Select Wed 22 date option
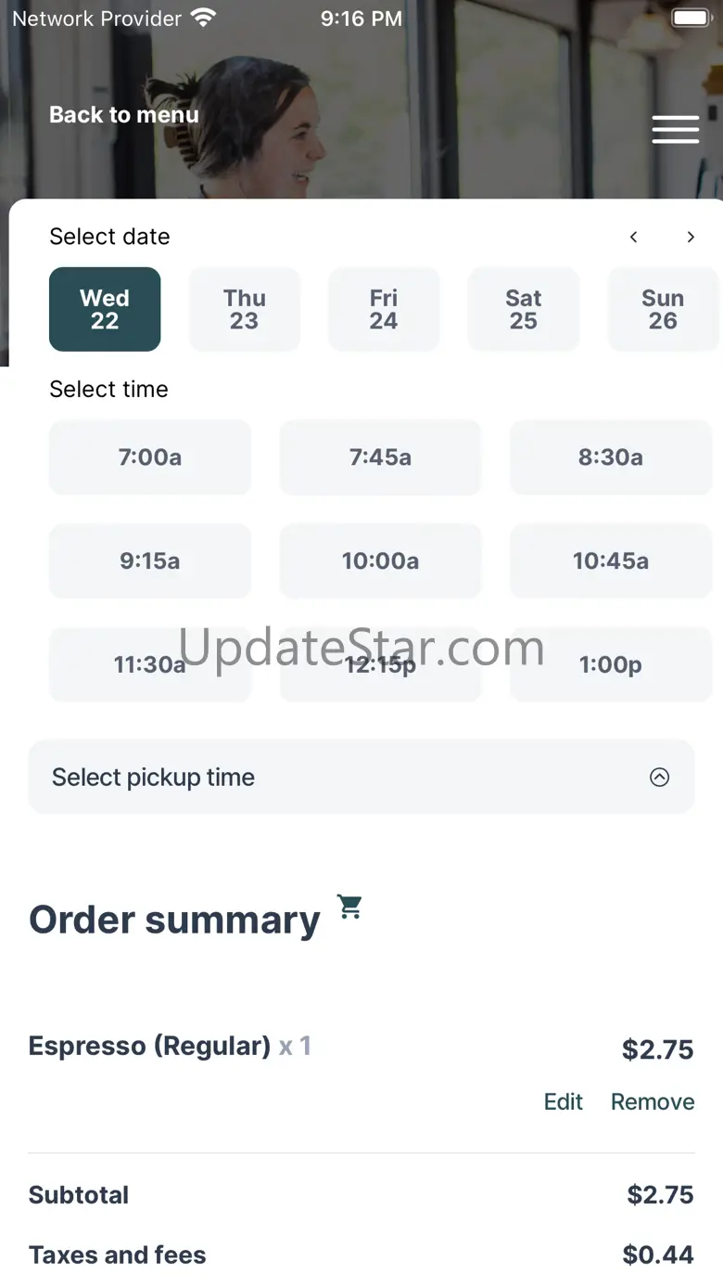723x1287 pixels. point(105,309)
